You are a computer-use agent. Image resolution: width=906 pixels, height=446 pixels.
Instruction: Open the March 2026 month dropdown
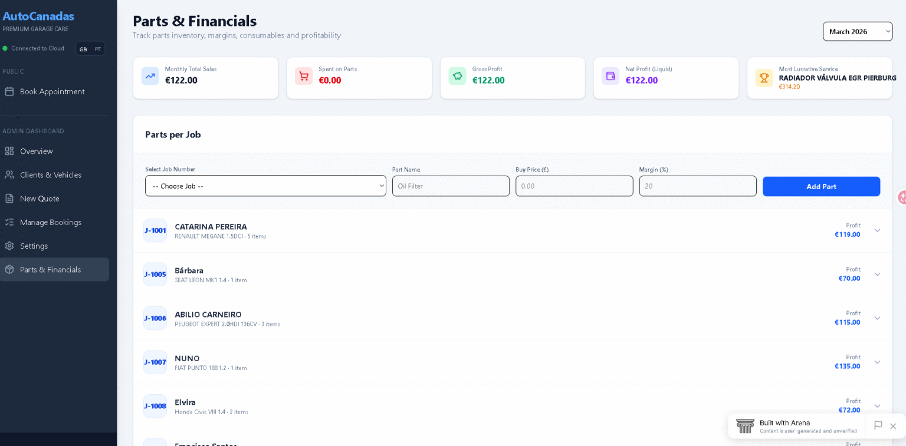click(857, 32)
